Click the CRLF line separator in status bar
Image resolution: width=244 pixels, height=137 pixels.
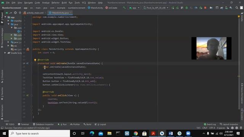point(205,128)
